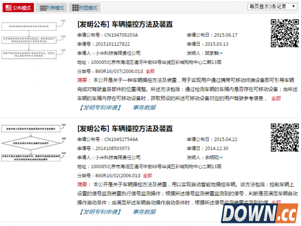Open 事务数据 link for CN104527544A
The height and width of the screenshot is (226, 301).
[144, 212]
